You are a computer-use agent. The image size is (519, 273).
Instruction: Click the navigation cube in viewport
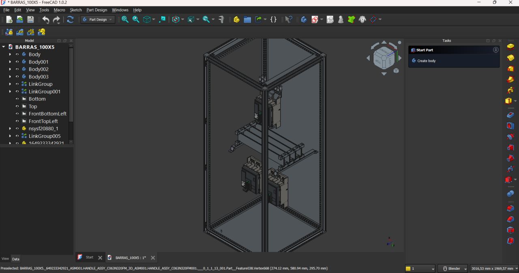click(384, 58)
